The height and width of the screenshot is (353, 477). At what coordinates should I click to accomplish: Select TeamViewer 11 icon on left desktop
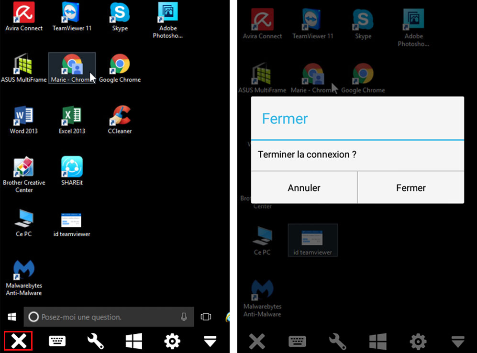click(72, 17)
